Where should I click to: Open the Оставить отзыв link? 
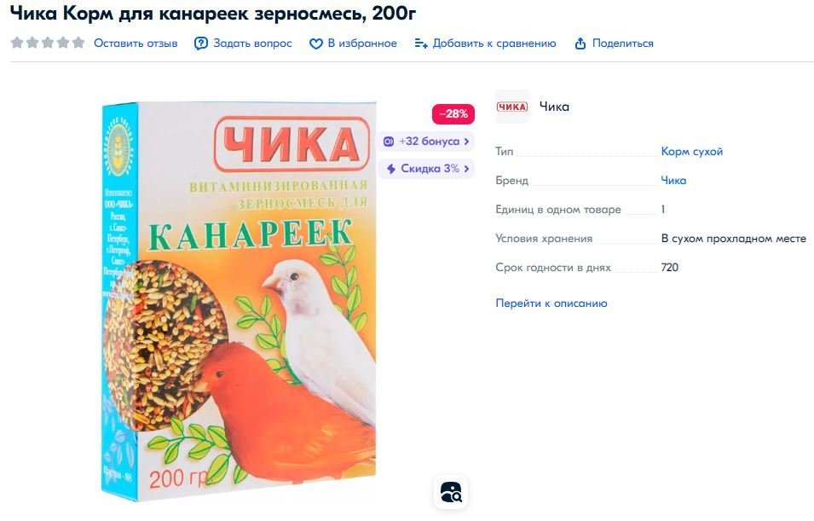136,43
